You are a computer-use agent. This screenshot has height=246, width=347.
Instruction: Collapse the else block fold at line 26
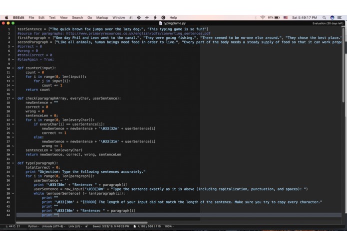click(13, 137)
